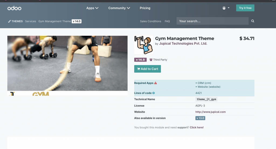Viewport: 276px width, 149px height.
Task: Click the purple v 14.0 version badge
Action: click(x=140, y=60)
